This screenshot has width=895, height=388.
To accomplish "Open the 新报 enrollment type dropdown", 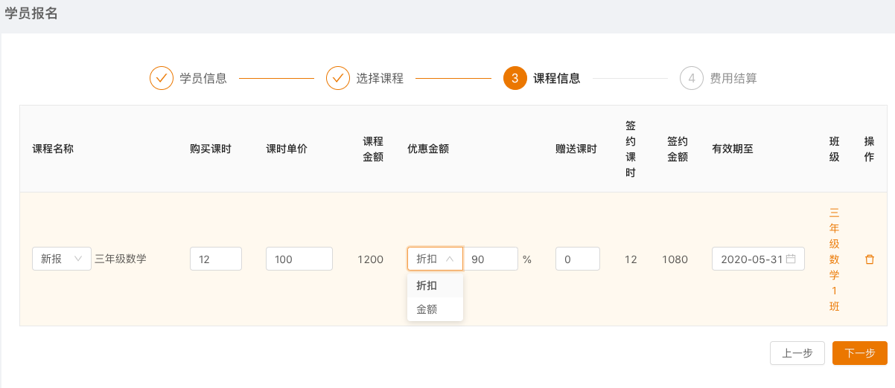I will (x=62, y=259).
